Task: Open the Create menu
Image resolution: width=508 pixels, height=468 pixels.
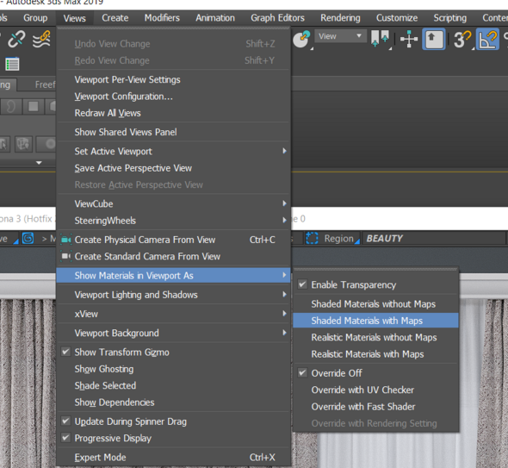Action: tap(115, 18)
